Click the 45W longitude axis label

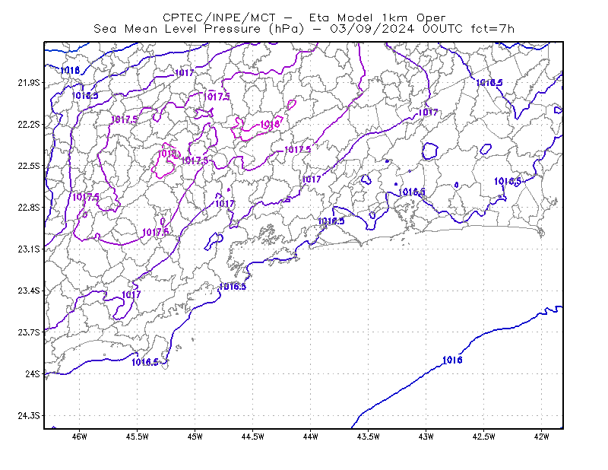pos(195,437)
